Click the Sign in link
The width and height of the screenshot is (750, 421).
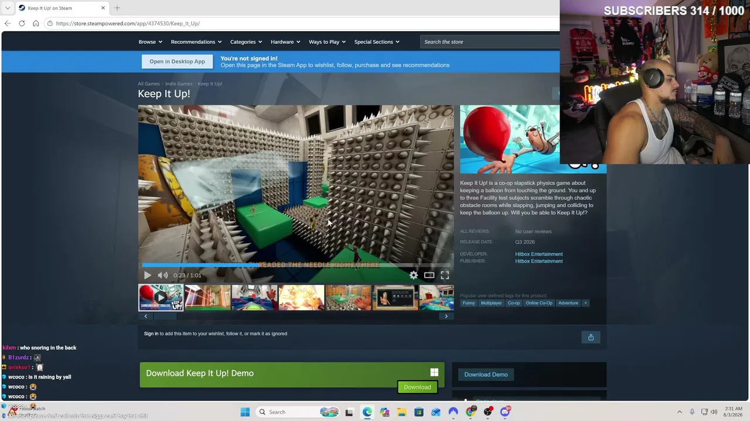151,334
